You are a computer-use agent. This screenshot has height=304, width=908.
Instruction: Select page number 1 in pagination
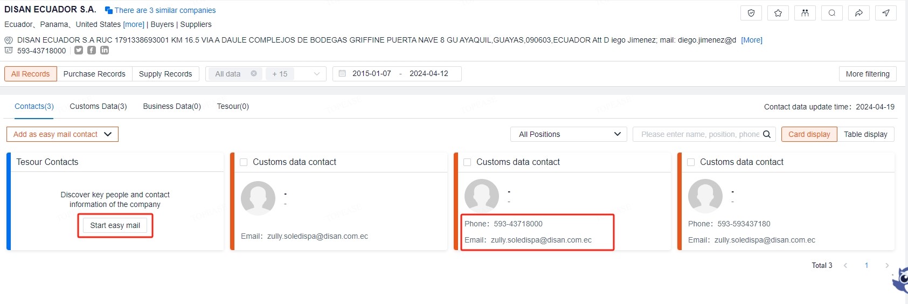point(867,265)
